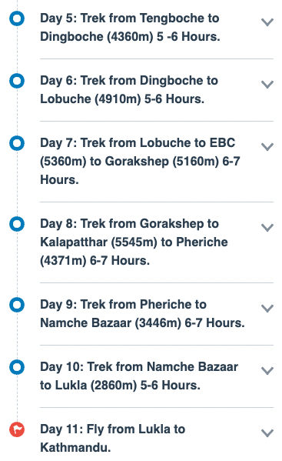
Task: Expand Day 5 using its chevron
Action: [x=267, y=22]
